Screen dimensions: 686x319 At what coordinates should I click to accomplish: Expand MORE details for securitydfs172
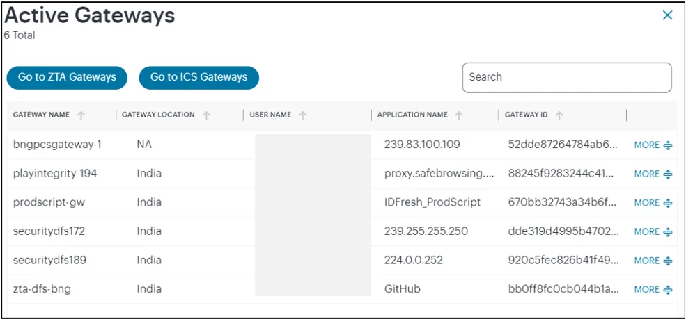[x=653, y=231]
